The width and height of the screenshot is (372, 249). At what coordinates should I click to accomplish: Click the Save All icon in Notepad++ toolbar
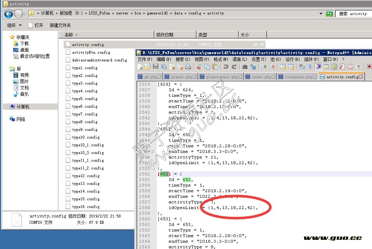164,67
